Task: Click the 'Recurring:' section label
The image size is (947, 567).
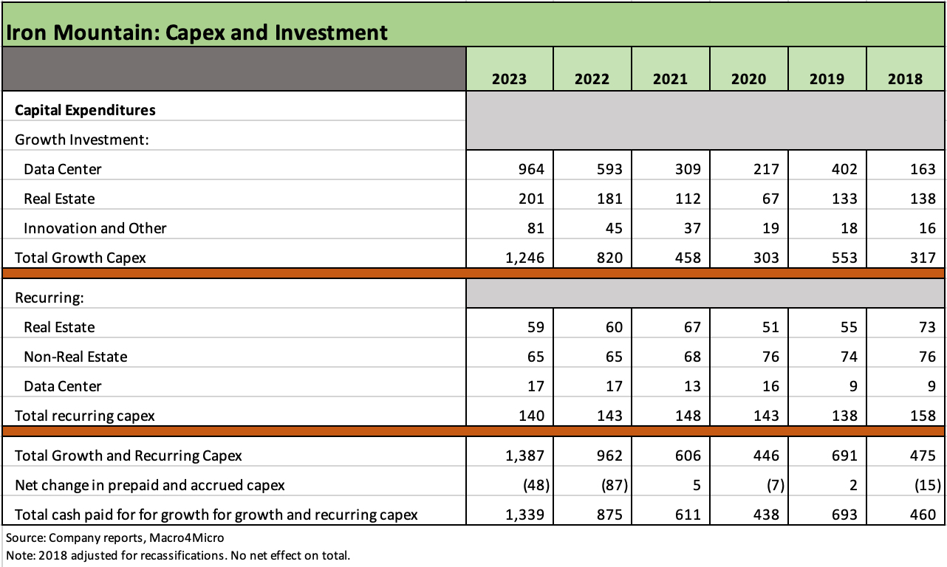Action: [49, 298]
